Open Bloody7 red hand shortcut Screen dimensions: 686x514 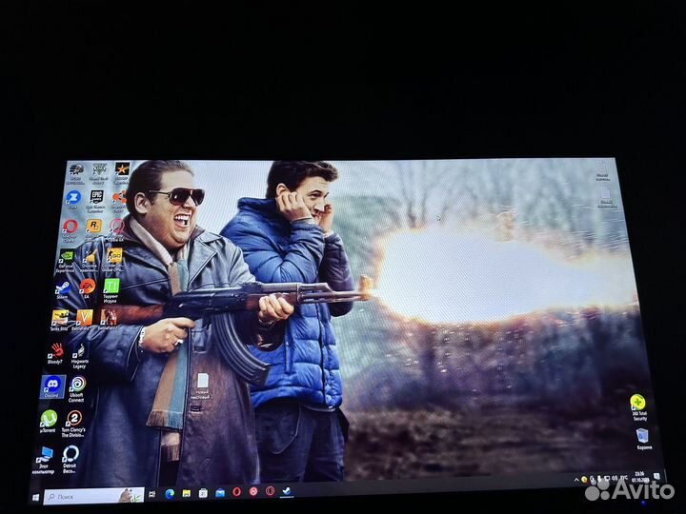pos(55,353)
